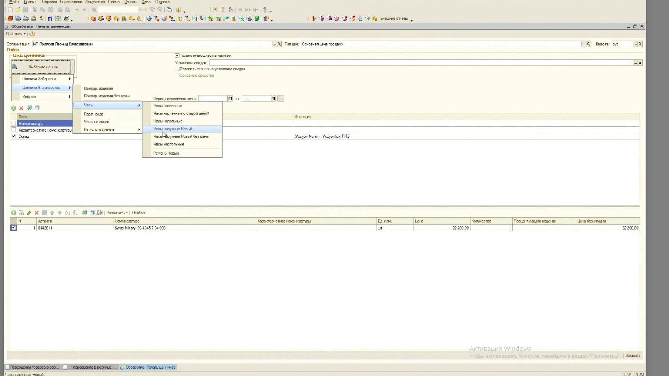Click the Закрыть button
669x376 pixels.
pyautogui.click(x=633, y=356)
